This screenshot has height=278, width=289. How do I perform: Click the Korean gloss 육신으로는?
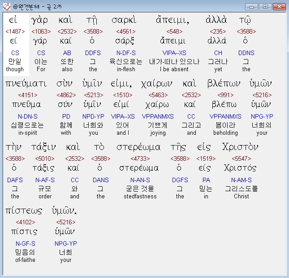coord(126,61)
